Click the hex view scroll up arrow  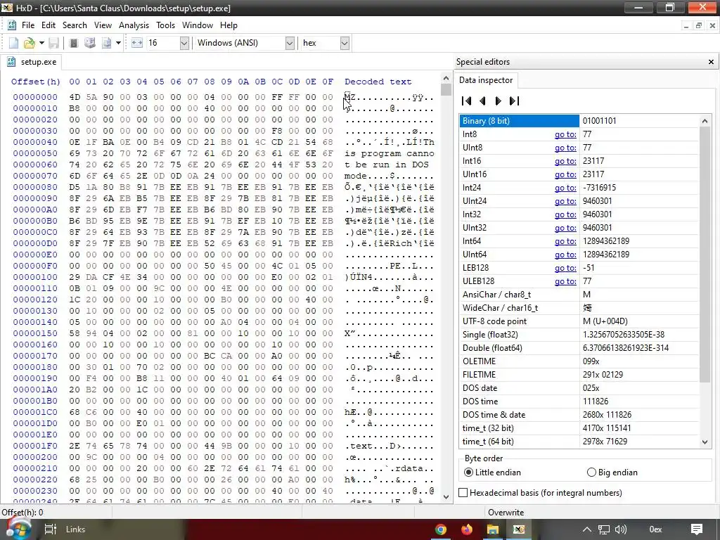coord(446,77)
